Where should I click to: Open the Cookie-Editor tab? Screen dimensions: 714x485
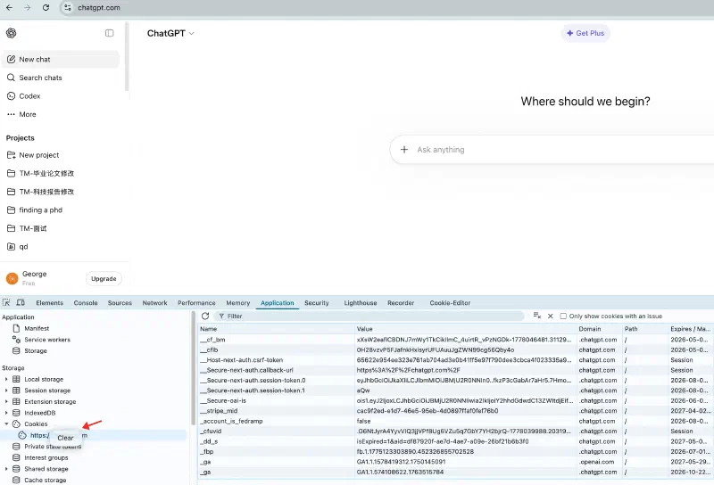click(450, 303)
